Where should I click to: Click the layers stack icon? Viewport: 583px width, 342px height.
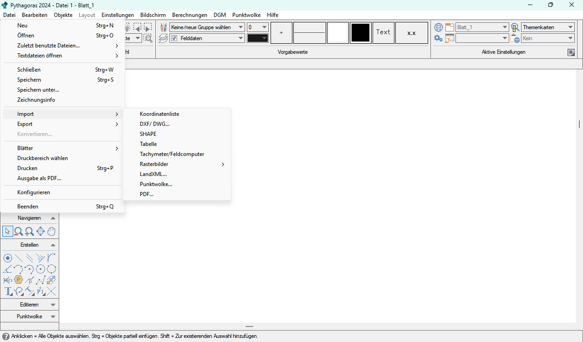[x=164, y=38]
